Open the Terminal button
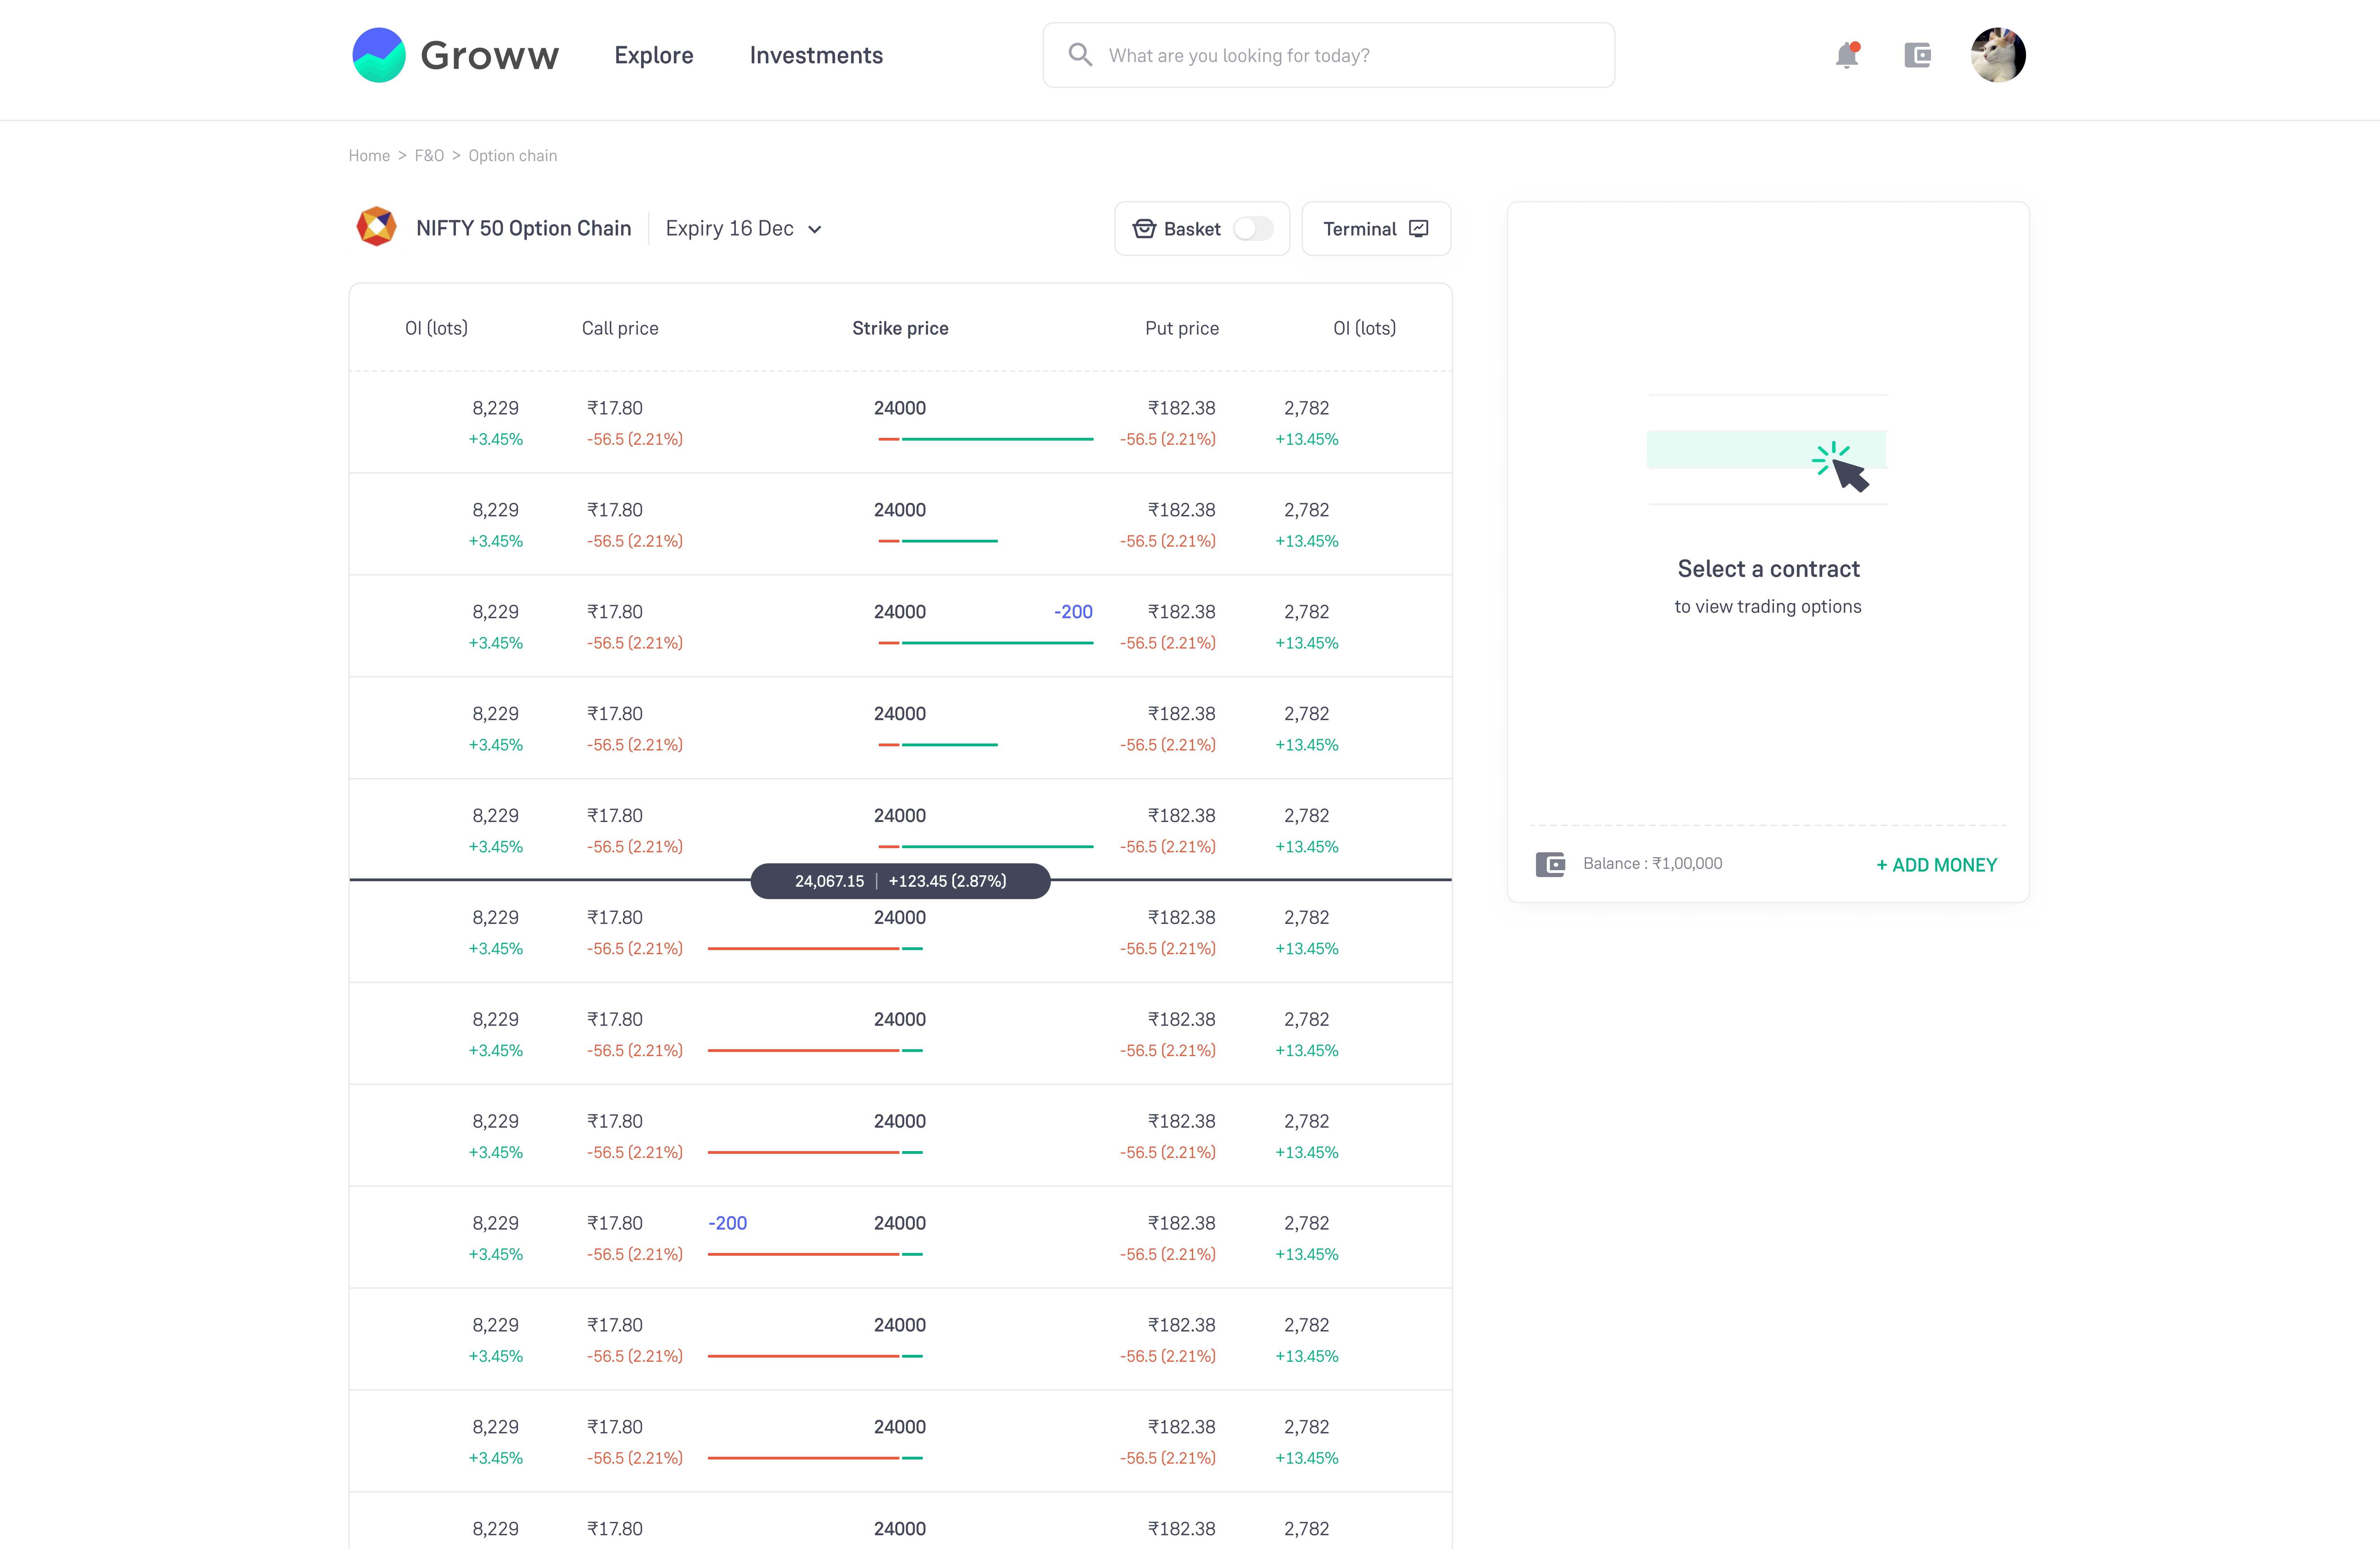The height and width of the screenshot is (1549, 2380). [1360, 229]
